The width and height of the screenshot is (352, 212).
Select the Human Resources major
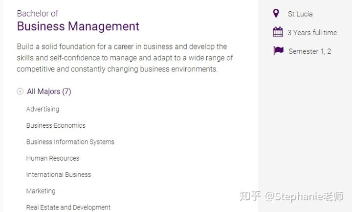coord(53,158)
